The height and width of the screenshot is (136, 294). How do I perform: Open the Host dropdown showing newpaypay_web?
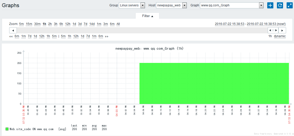click(171, 5)
